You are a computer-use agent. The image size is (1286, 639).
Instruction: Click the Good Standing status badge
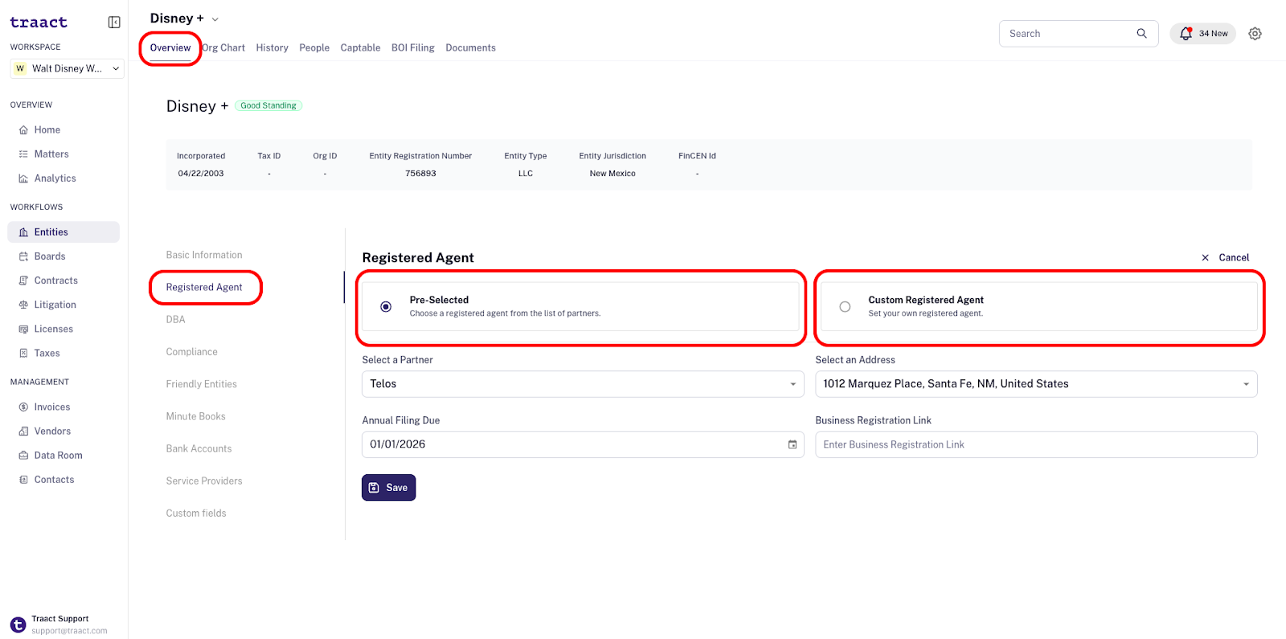[x=268, y=105]
